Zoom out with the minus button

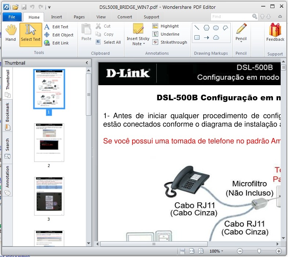coord(240,251)
